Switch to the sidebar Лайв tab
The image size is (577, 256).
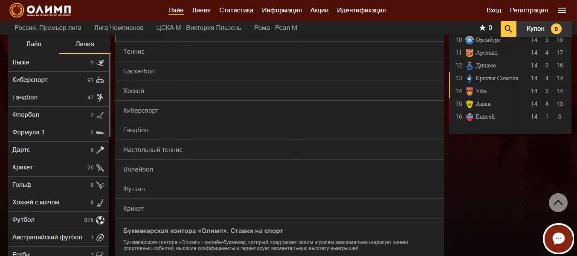(x=34, y=44)
